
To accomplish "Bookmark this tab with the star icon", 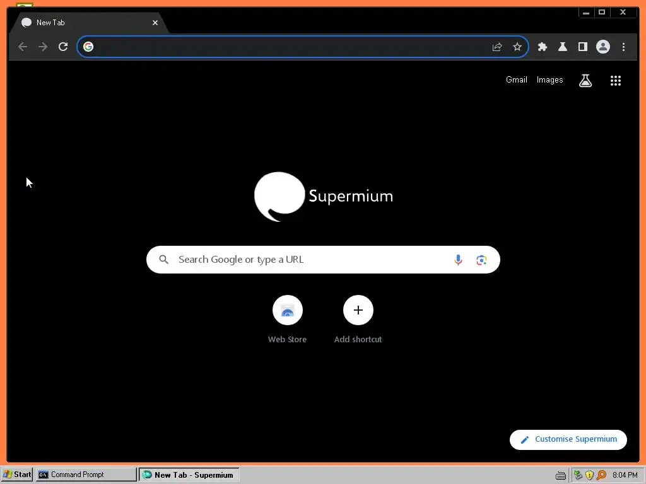I will click(x=517, y=47).
